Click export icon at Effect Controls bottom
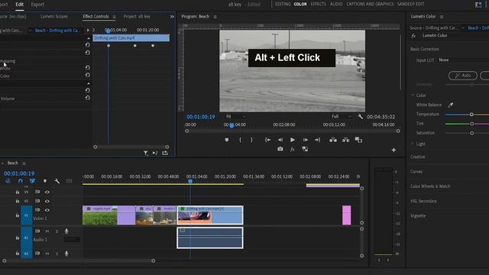This screenshot has width=489, height=275. 165,153
